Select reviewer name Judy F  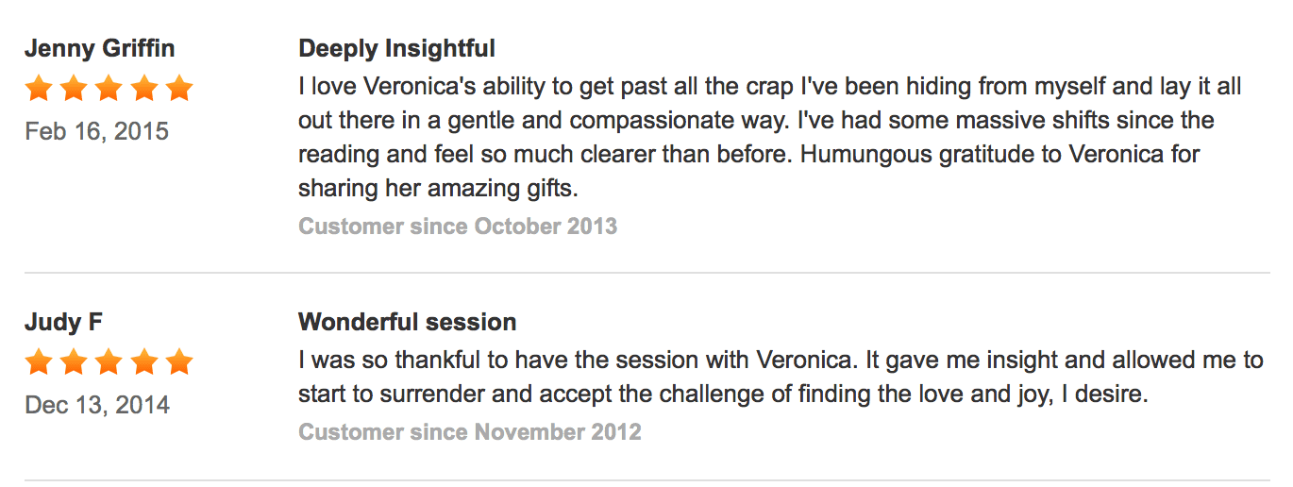tap(64, 323)
